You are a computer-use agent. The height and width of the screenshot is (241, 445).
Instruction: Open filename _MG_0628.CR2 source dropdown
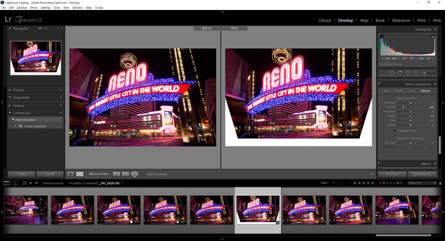pos(122,183)
